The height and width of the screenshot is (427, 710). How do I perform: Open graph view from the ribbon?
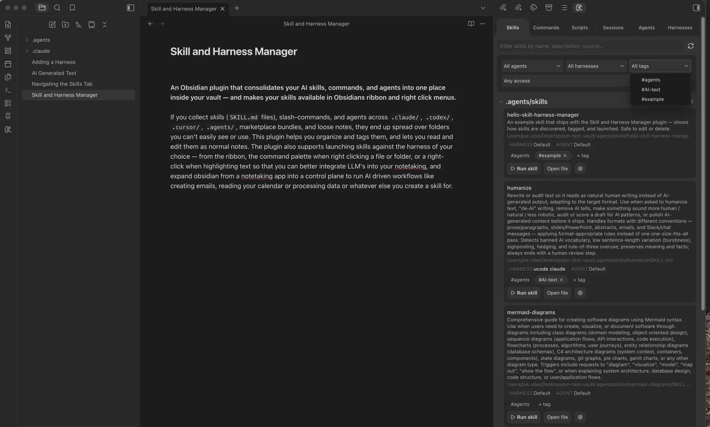(8, 38)
